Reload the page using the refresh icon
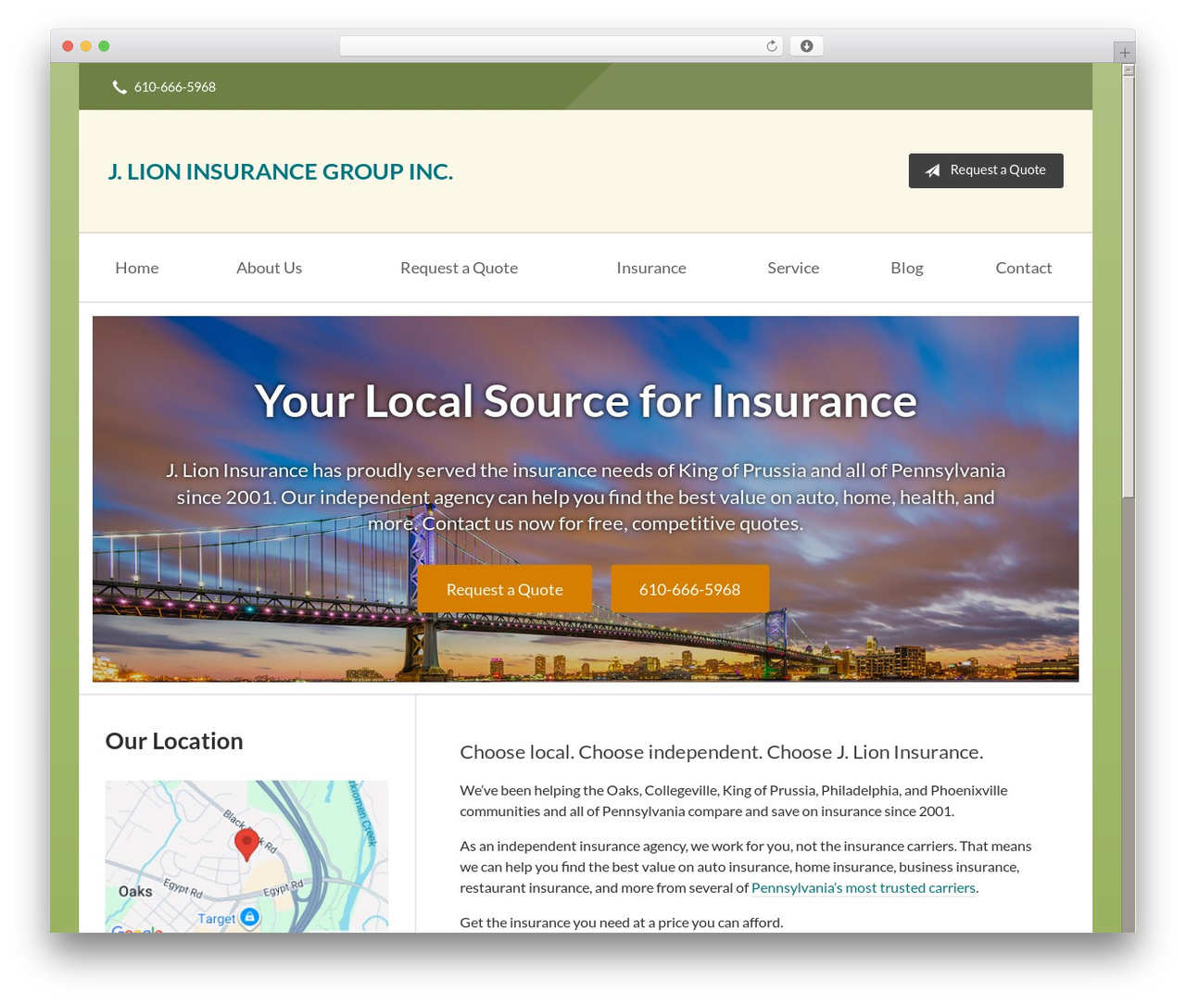The height and width of the screenshot is (1004, 1186). pos(772,46)
